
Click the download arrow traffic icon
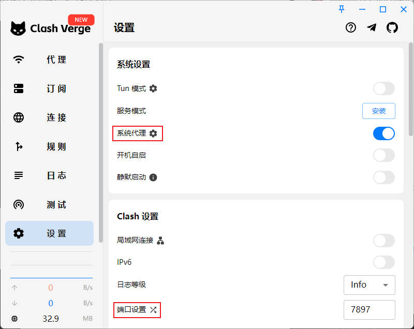pyautogui.click(x=14, y=303)
